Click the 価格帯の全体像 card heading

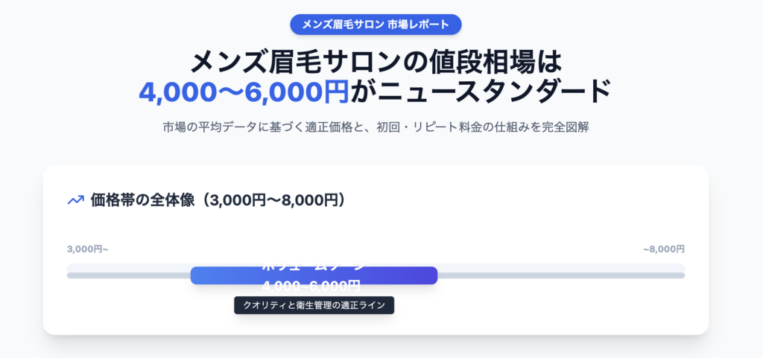(218, 199)
